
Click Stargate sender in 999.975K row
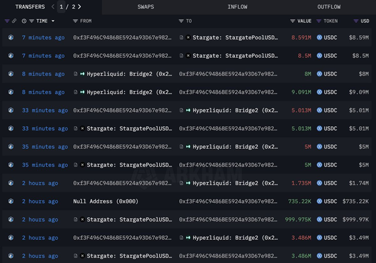point(129,220)
